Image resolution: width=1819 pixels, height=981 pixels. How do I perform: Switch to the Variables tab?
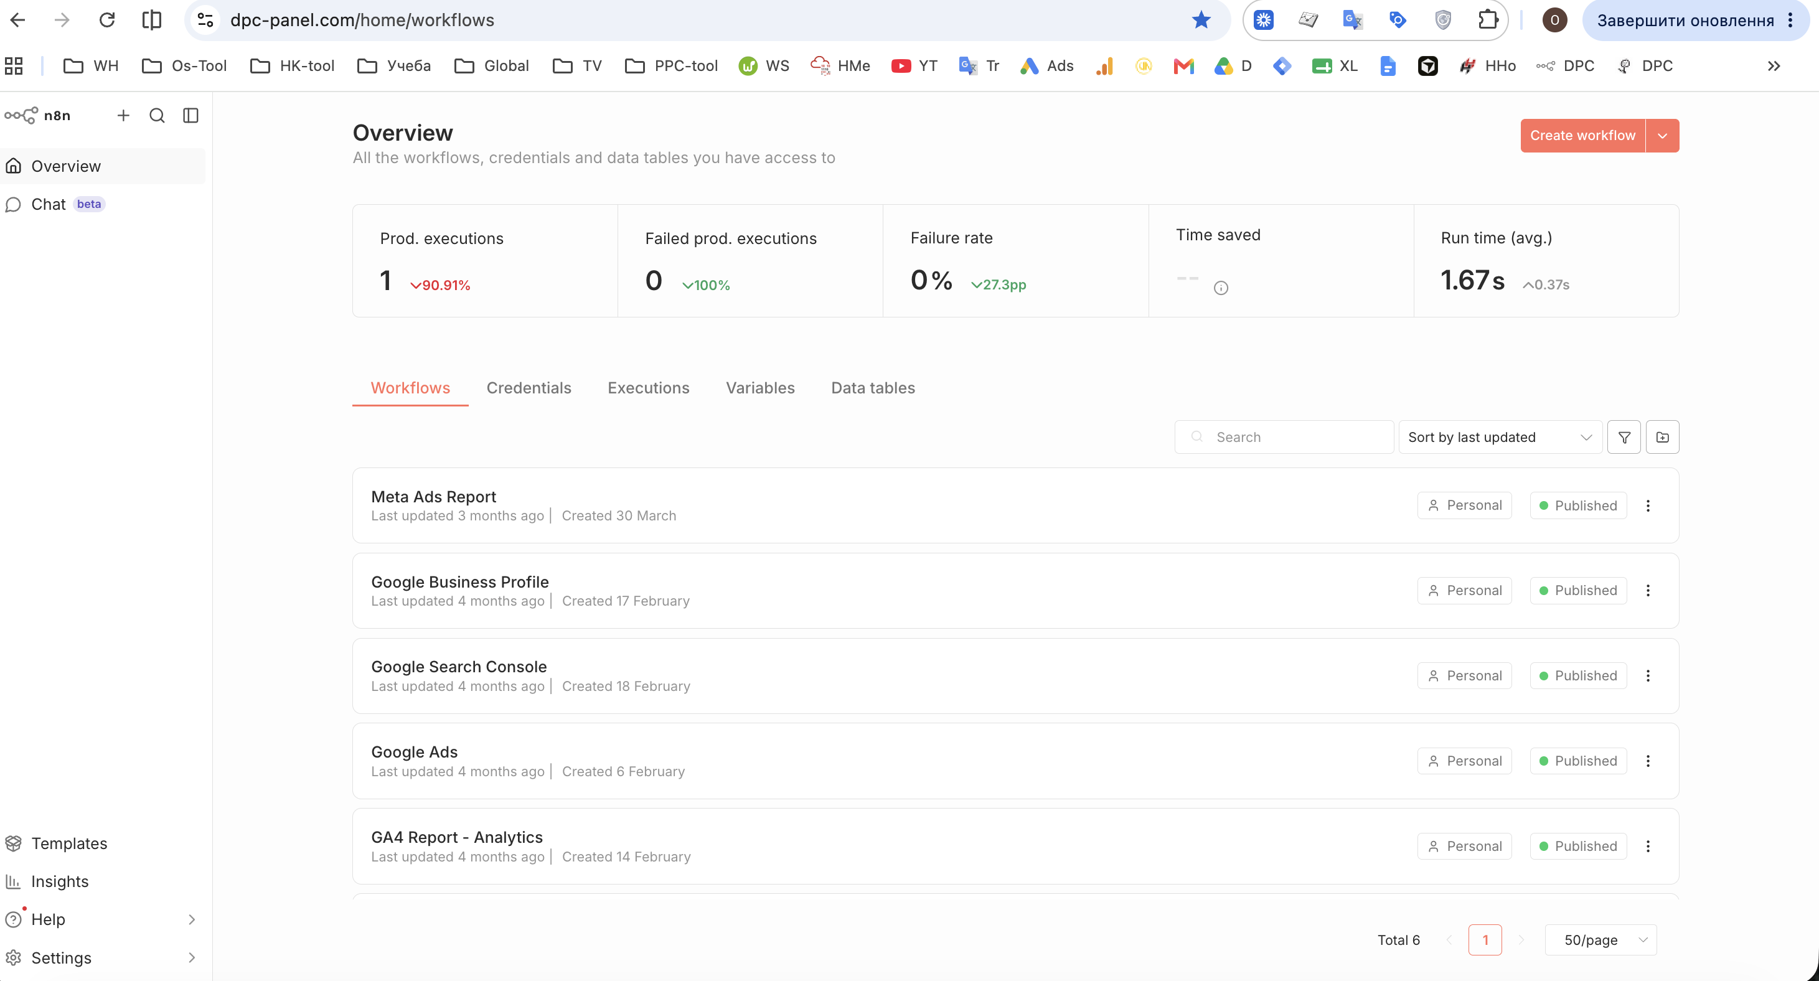point(760,388)
